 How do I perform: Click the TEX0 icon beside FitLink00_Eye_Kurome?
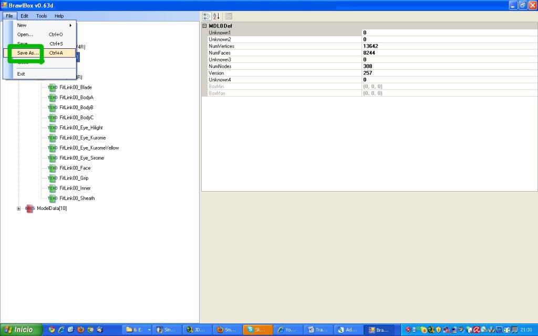52,138
